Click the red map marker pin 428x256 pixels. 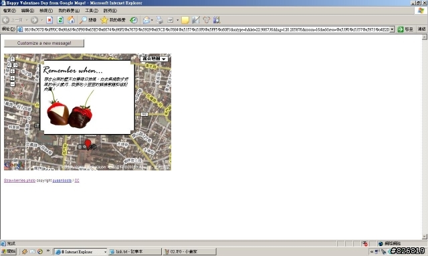(88, 144)
